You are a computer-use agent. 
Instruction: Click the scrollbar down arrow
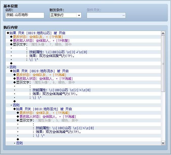[x=163, y=143]
